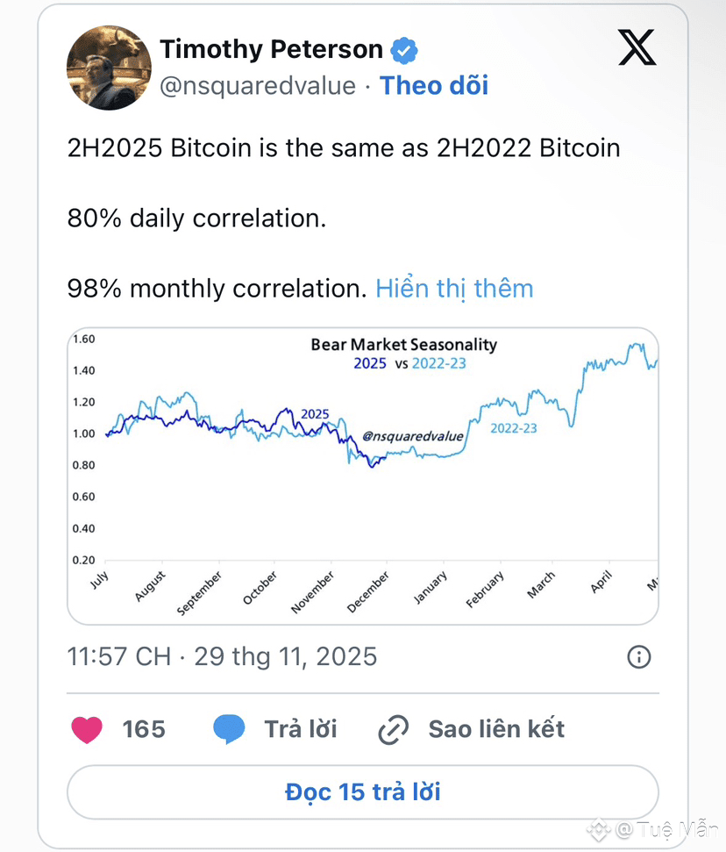Image resolution: width=726 pixels, height=852 pixels.
Task: Click the Timothy Peterson display name
Action: coord(271,49)
